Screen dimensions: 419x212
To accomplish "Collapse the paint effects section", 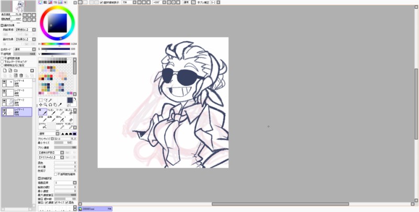I will pos(2,25).
